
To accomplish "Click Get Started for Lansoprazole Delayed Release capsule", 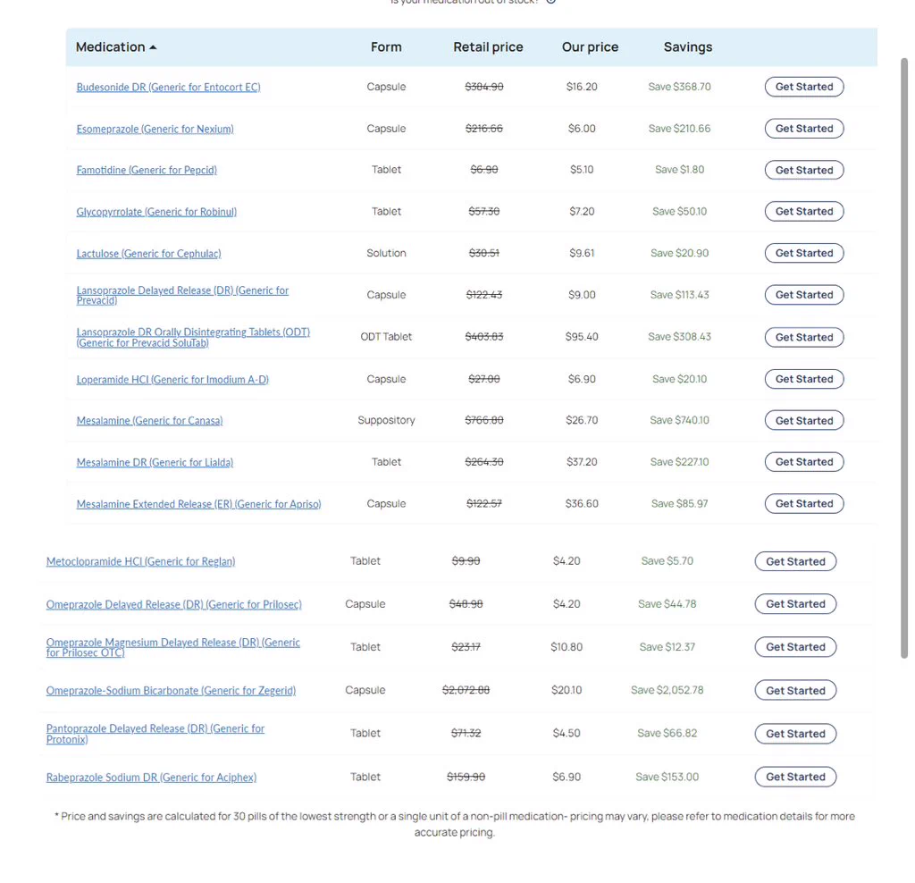I will click(x=804, y=295).
